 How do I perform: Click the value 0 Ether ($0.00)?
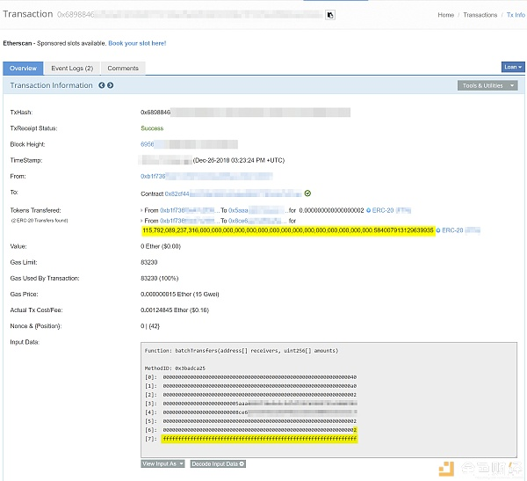(x=161, y=246)
